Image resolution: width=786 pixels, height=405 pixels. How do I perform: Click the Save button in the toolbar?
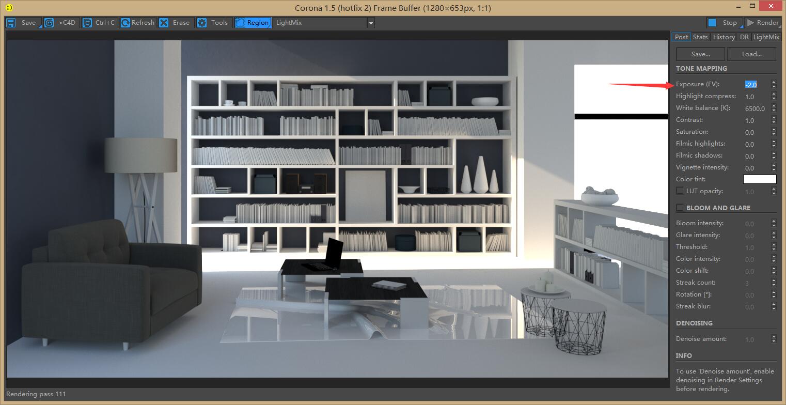click(x=23, y=23)
